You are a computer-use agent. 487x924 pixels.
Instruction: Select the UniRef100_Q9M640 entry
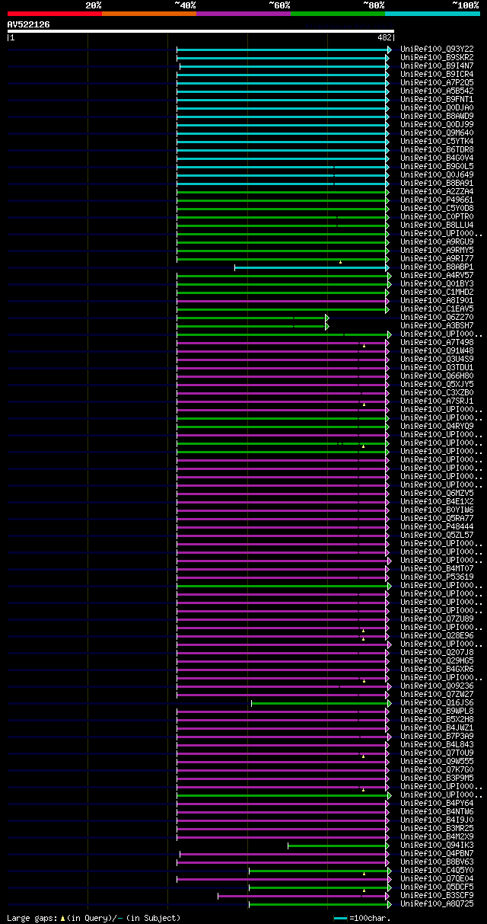[437, 133]
